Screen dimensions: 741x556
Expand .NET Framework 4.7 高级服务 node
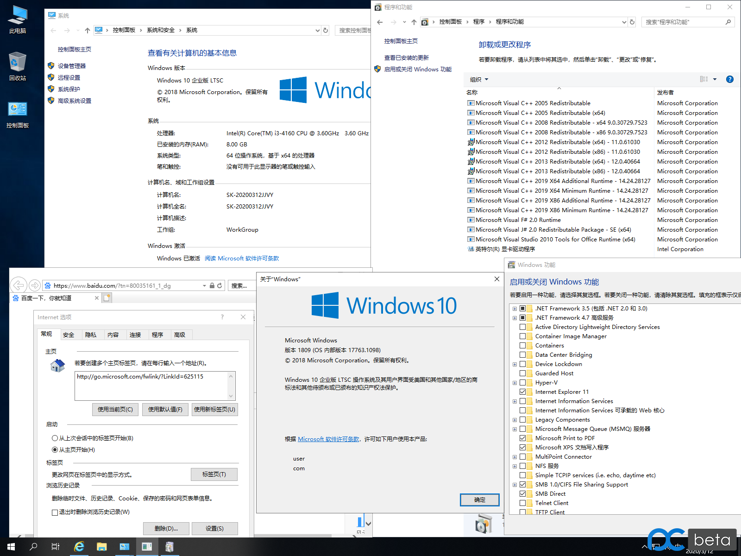click(515, 318)
